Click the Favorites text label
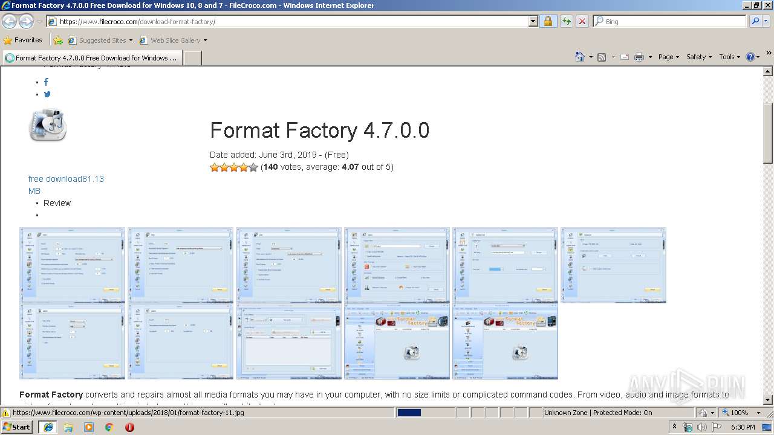This screenshot has width=774, height=435. point(28,40)
